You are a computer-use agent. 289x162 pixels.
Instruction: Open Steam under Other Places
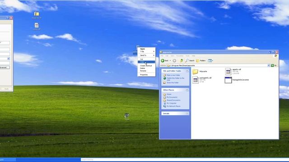(169, 94)
